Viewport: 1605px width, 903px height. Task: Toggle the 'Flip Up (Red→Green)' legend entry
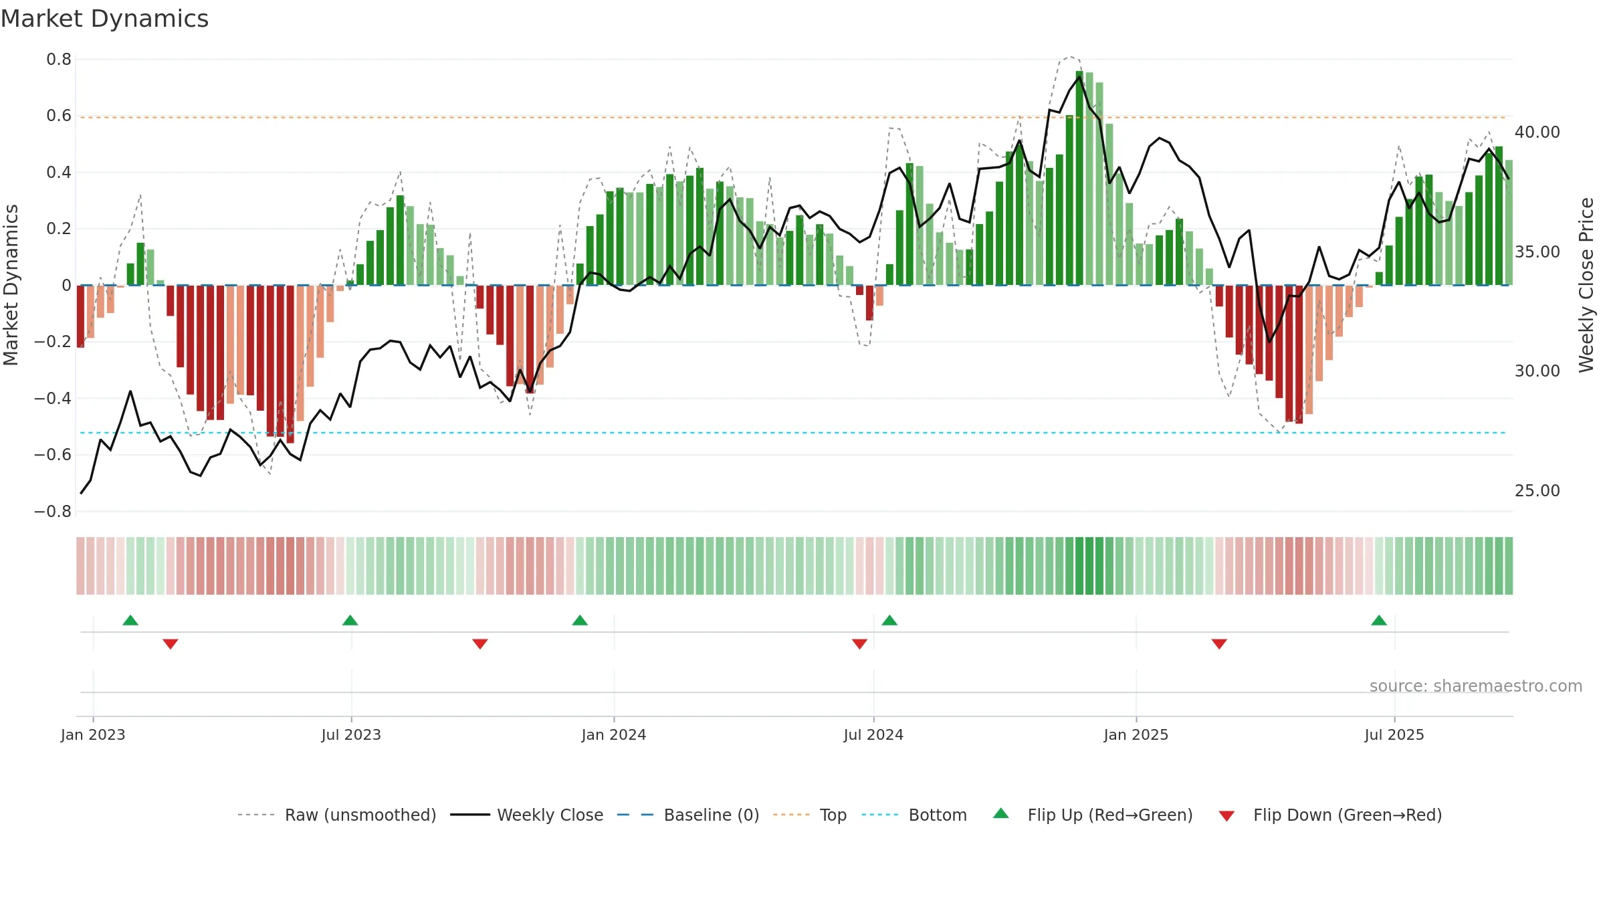[1093, 815]
